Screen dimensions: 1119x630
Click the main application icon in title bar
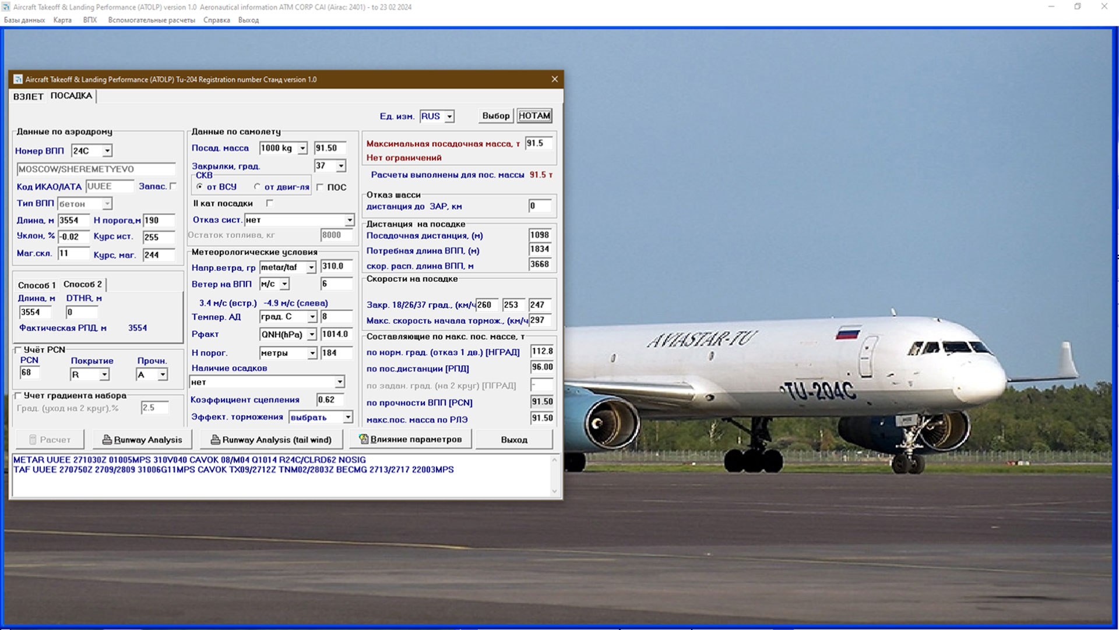[6, 7]
